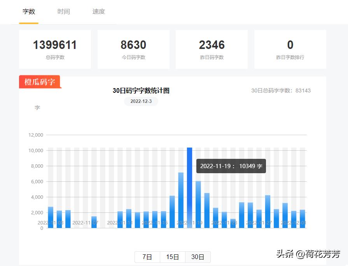The height and width of the screenshot is (266, 348).
Task: Click the 昨日字数排行 card showing 0
Action: click(x=290, y=49)
